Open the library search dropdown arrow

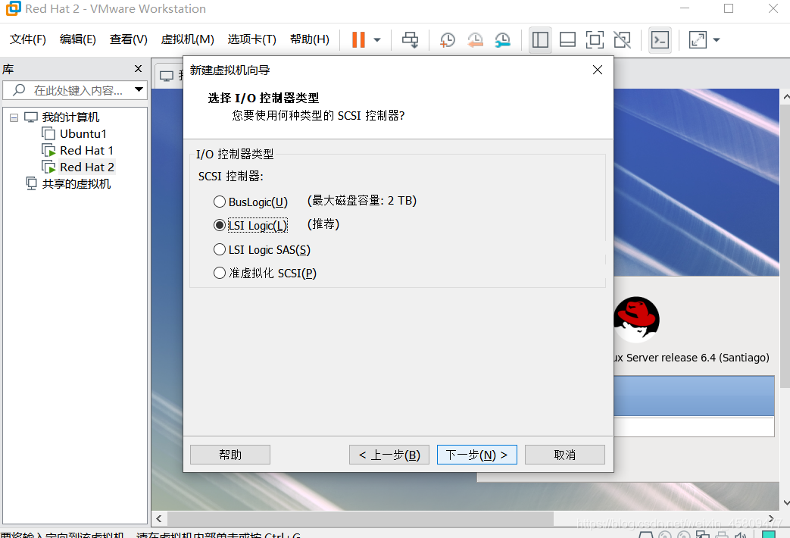139,89
